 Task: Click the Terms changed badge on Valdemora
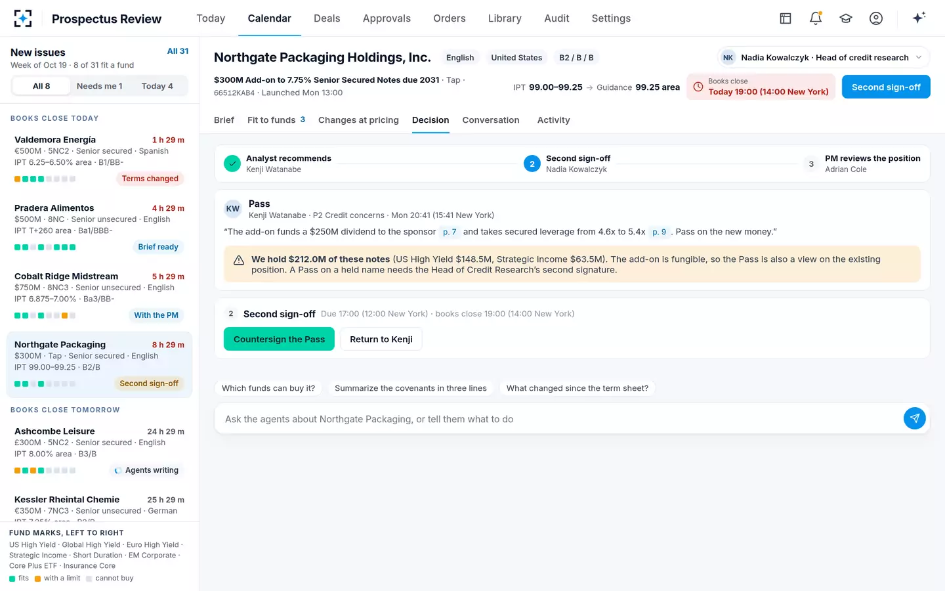[x=150, y=179]
